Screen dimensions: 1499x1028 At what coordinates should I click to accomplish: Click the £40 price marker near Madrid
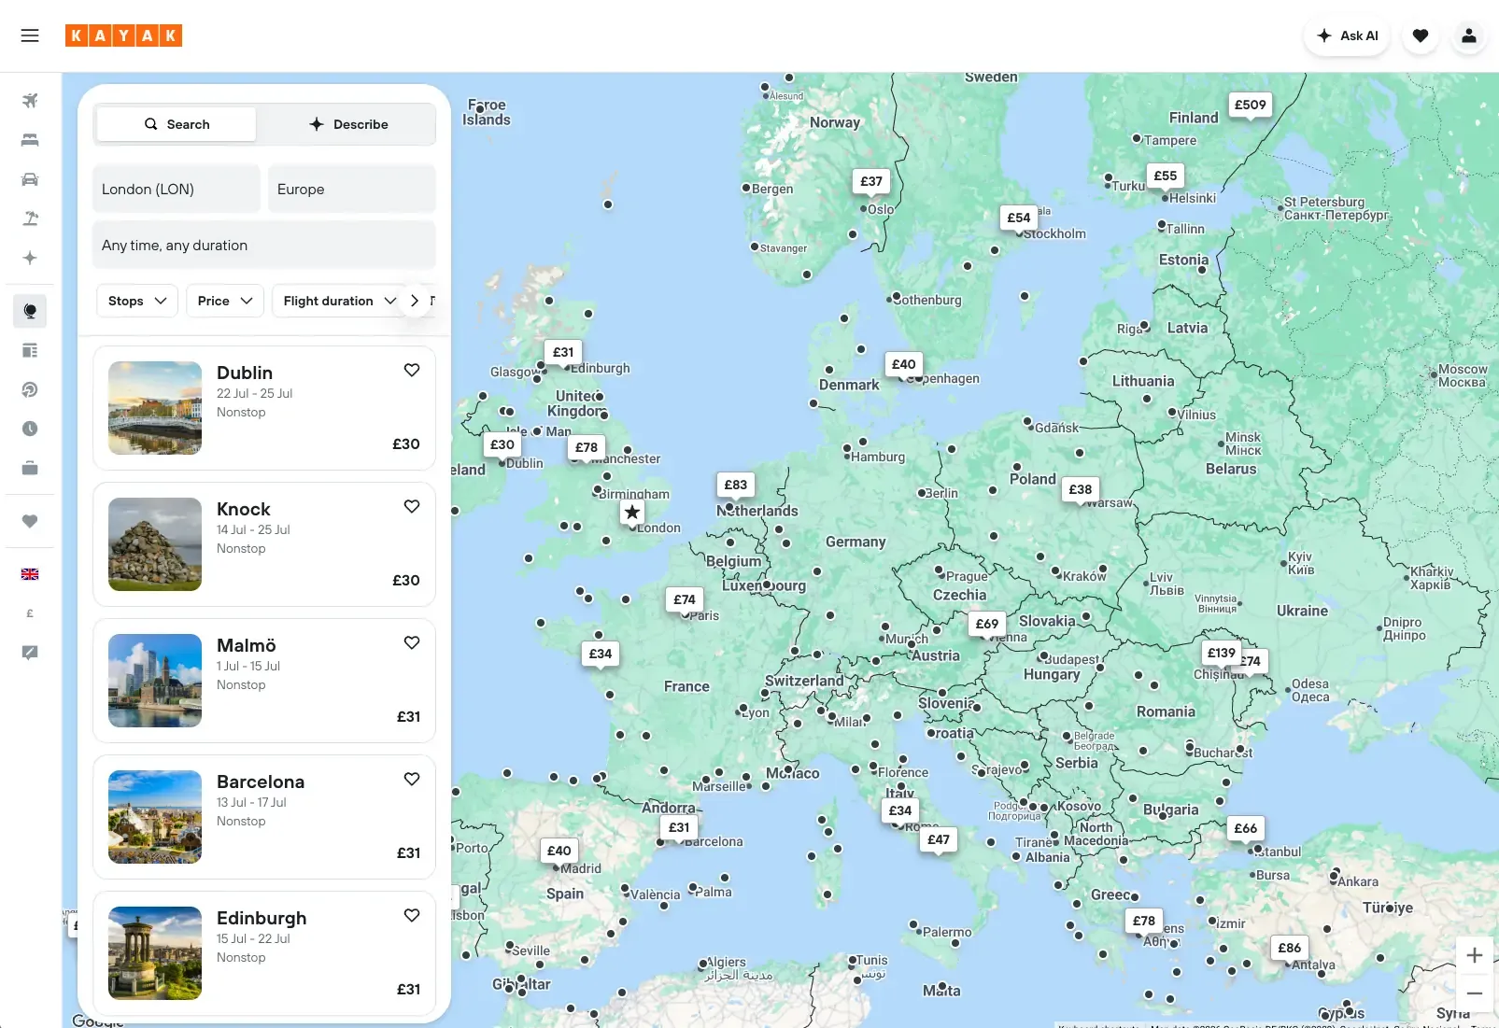[x=559, y=851]
